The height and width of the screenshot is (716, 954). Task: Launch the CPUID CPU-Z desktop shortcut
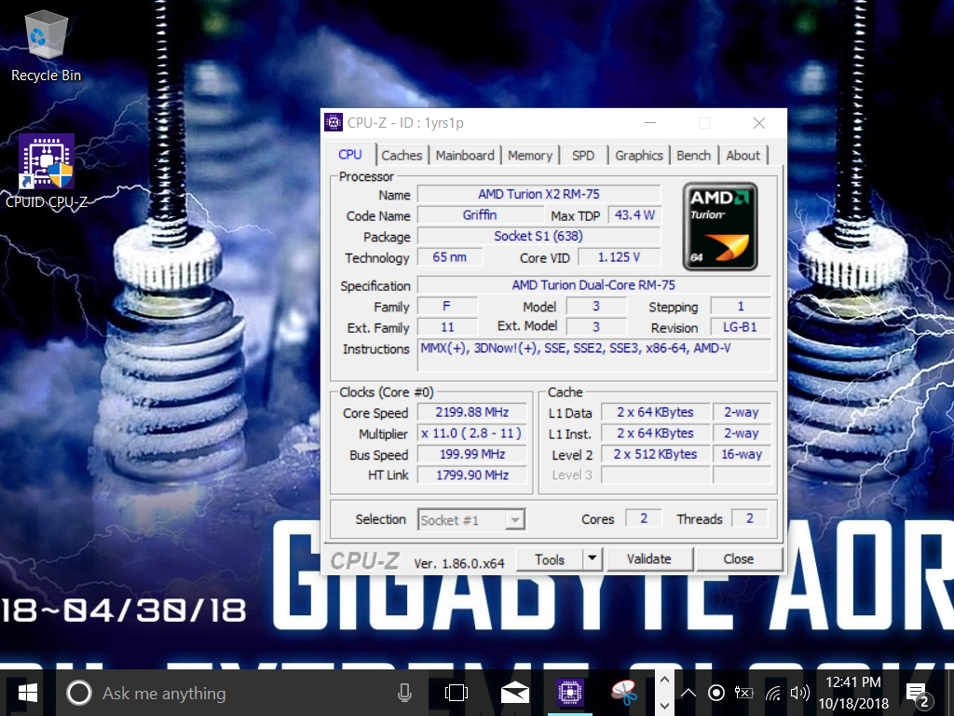(47, 172)
